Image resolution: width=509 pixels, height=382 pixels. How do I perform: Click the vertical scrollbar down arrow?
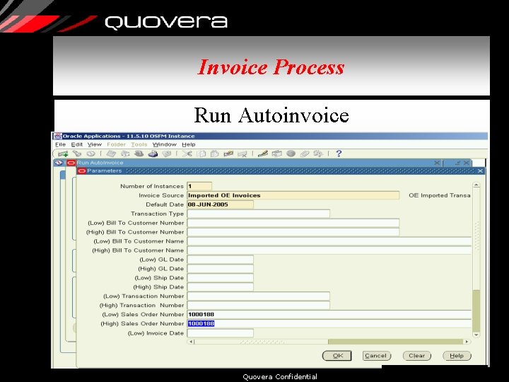click(x=476, y=335)
